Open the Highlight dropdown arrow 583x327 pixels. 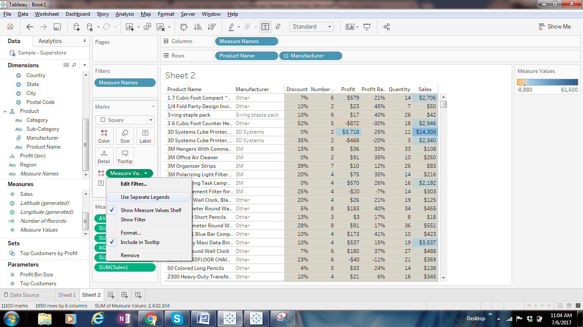(x=239, y=27)
